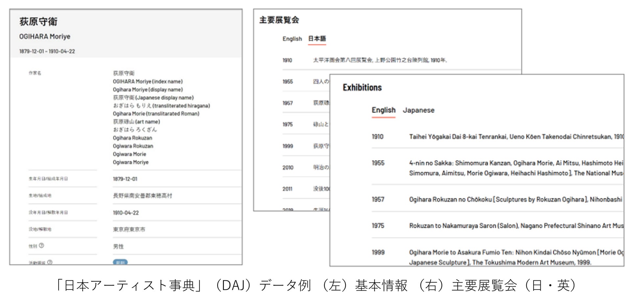Click the year 2011 in the 主要展覧会 list
The height and width of the screenshot is (302, 641).
coord(287,189)
